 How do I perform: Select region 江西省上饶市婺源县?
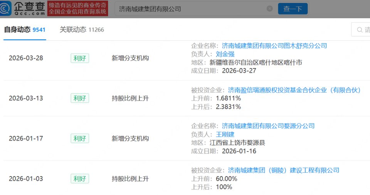(x=237, y=143)
